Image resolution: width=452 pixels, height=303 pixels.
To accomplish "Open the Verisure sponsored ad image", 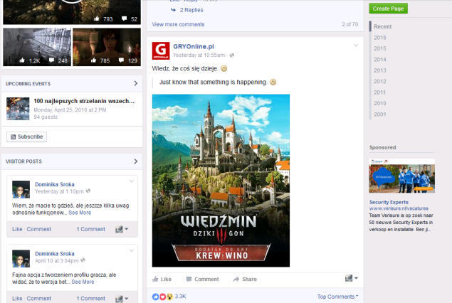I will (402, 176).
